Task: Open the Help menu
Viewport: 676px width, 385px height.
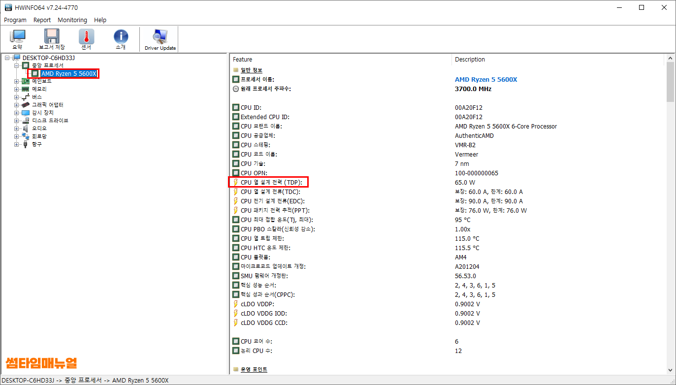Action: coord(100,20)
